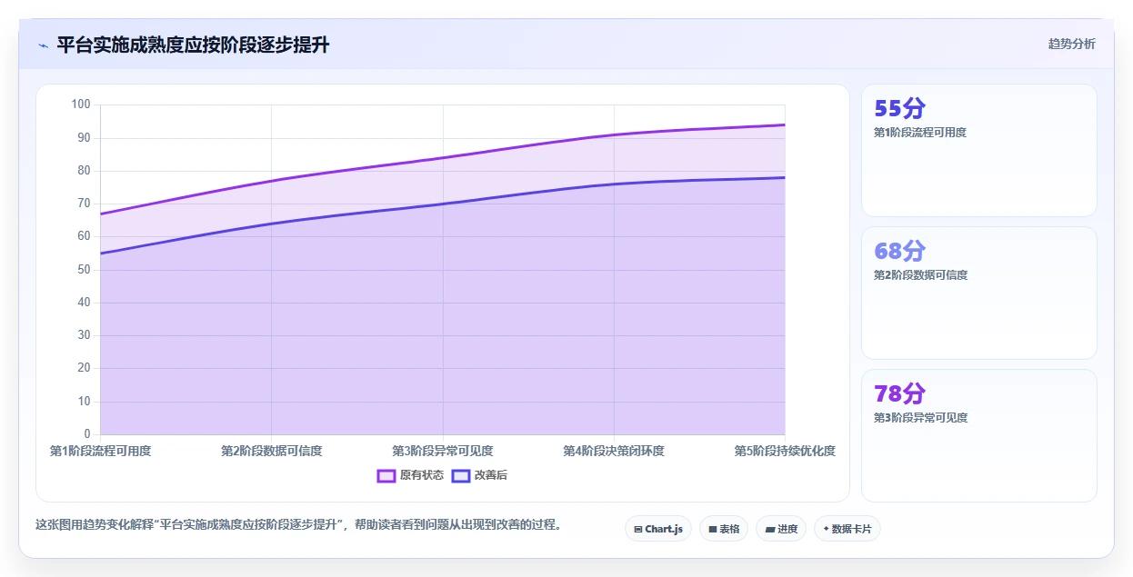Screen dimensions: 1133x577
Task: Click x-axis label 第3阶段异常可见度
Action: 443,451
